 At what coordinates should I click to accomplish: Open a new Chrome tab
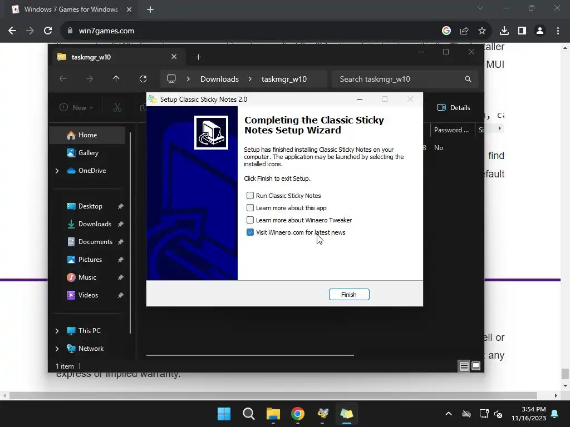coord(150,9)
